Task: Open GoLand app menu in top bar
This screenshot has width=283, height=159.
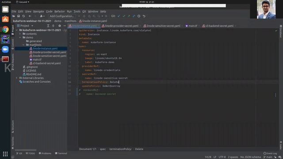Action: (x=23, y=2)
